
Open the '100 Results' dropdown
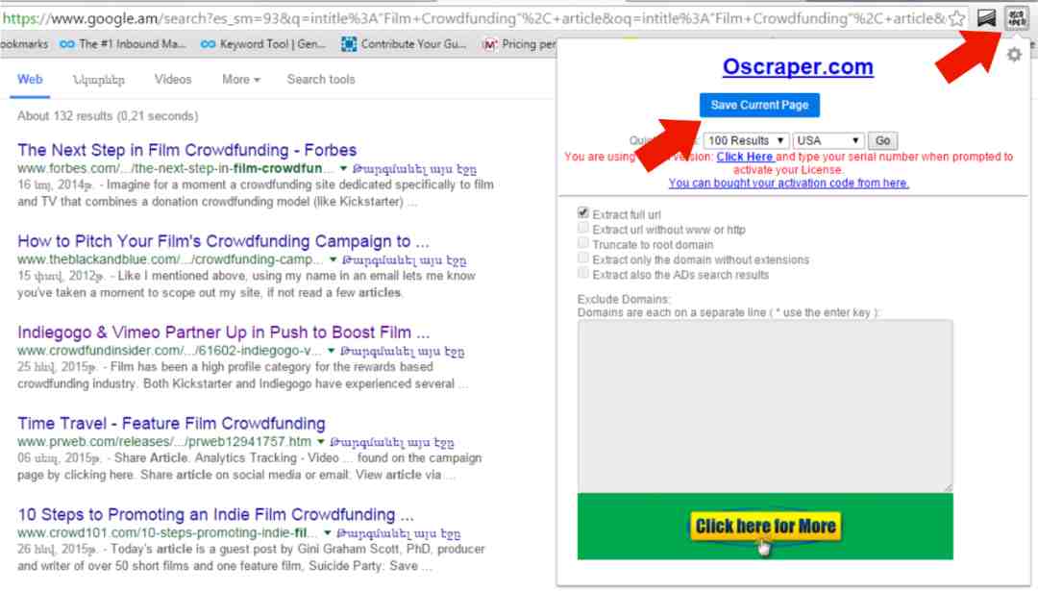pos(746,140)
